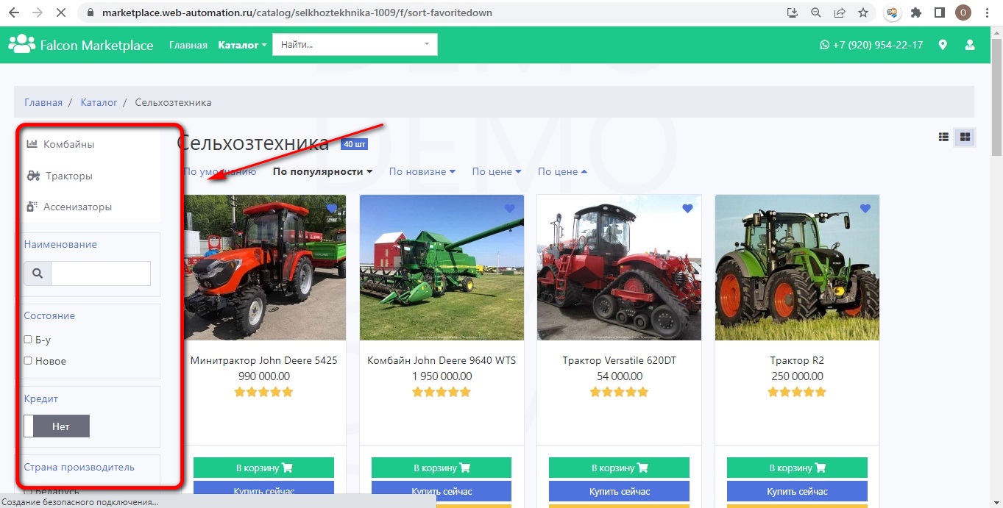This screenshot has height=508, width=1003.
Task: Add Минитрактор John Deere 5425 to cart
Action: tap(263, 468)
